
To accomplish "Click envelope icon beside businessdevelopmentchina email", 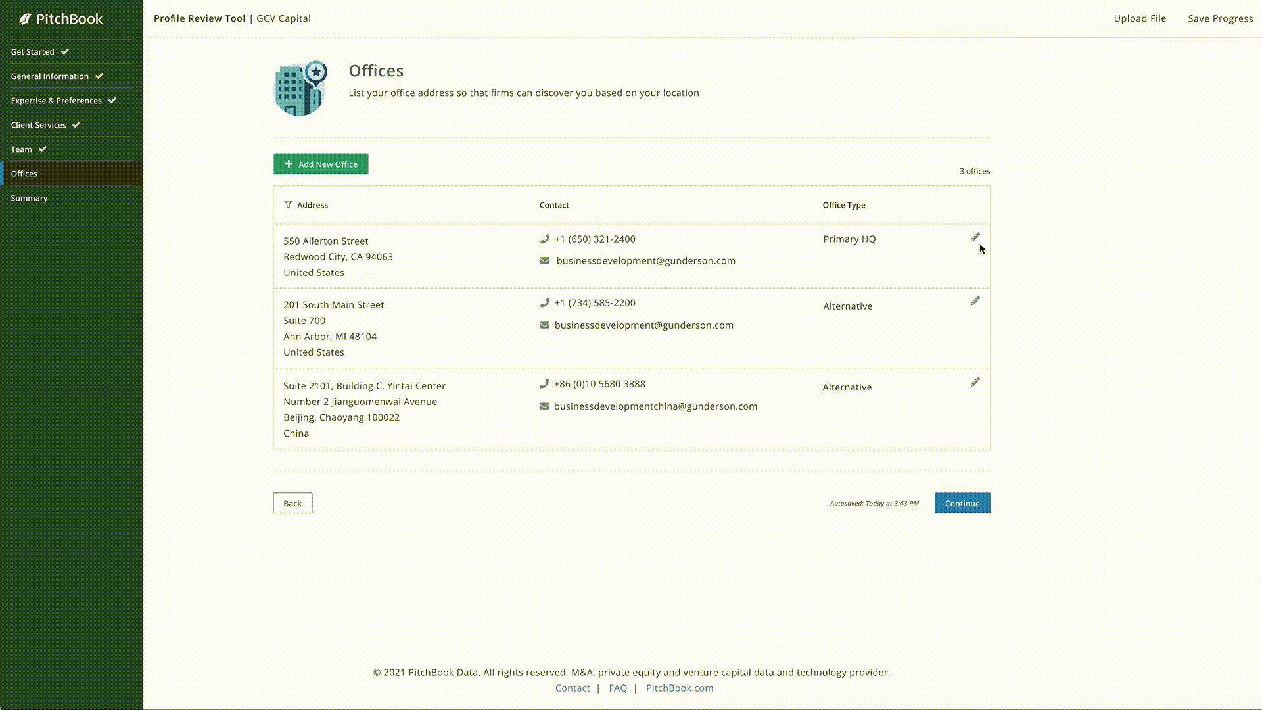I will tap(544, 406).
